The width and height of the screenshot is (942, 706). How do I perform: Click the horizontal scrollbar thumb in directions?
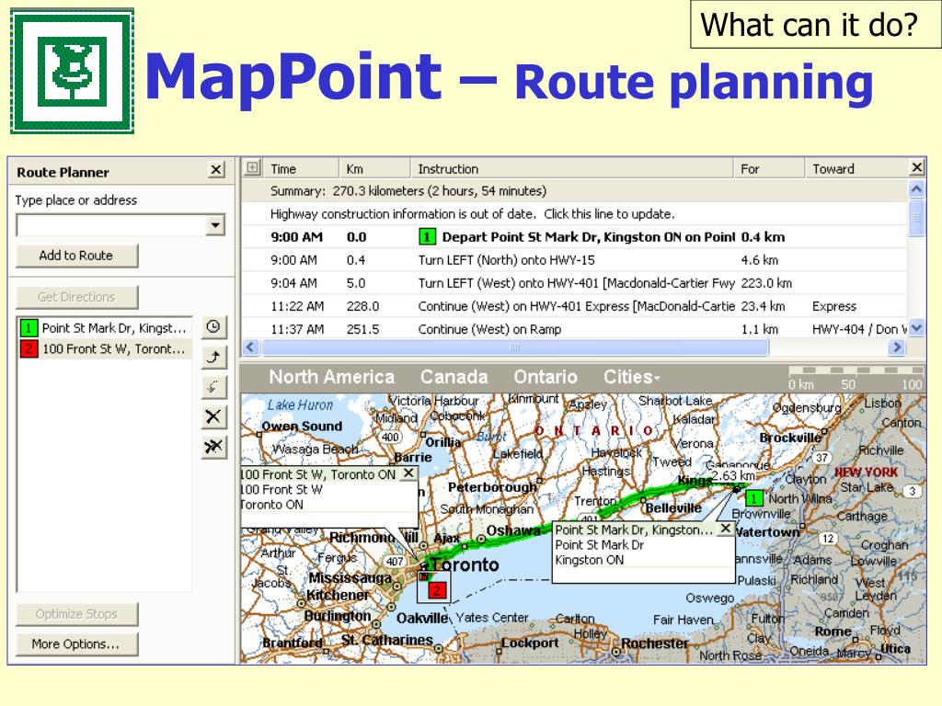[x=515, y=347]
